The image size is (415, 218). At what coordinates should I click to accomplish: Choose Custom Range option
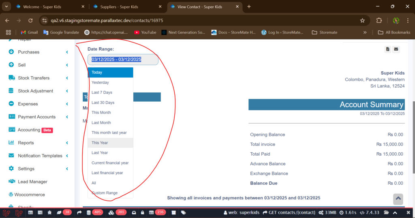tap(110, 193)
